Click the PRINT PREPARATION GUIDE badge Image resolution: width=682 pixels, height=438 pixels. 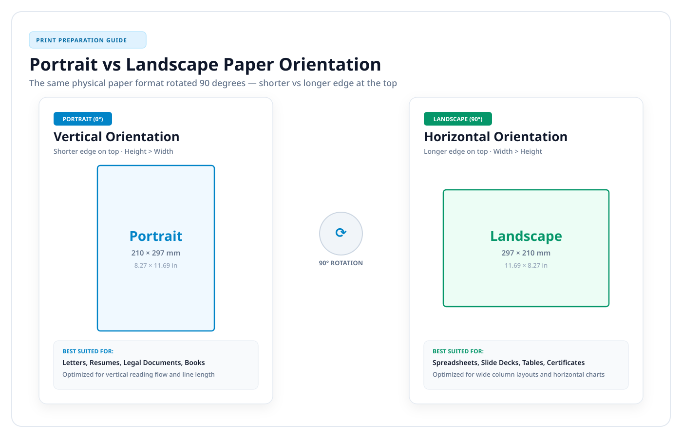coord(88,40)
